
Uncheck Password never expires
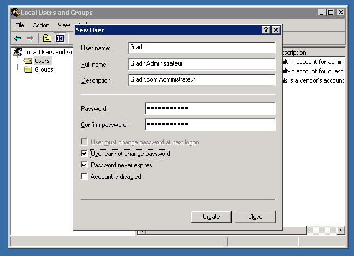point(84,165)
